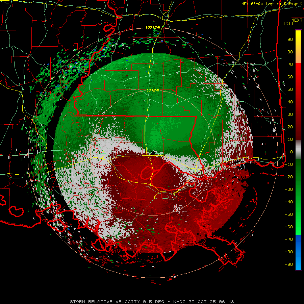Click the '-50' value on the velocity scale
The image size is (304, 304).
pyautogui.click(x=289, y=214)
